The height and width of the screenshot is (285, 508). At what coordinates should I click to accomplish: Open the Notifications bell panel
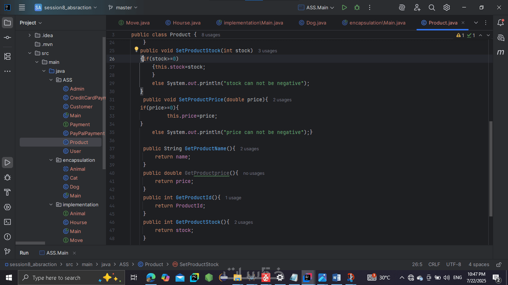point(501,23)
